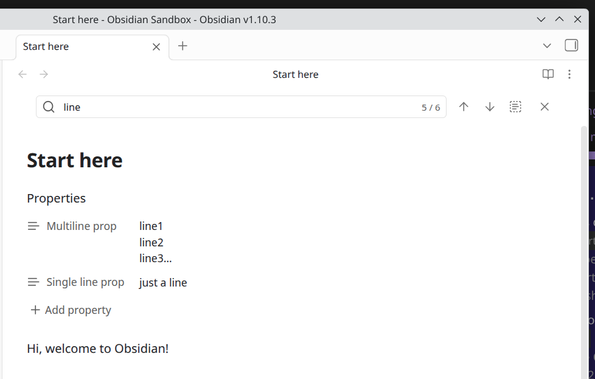The image size is (595, 379).
Task: Click the Add property button
Action: click(x=71, y=310)
